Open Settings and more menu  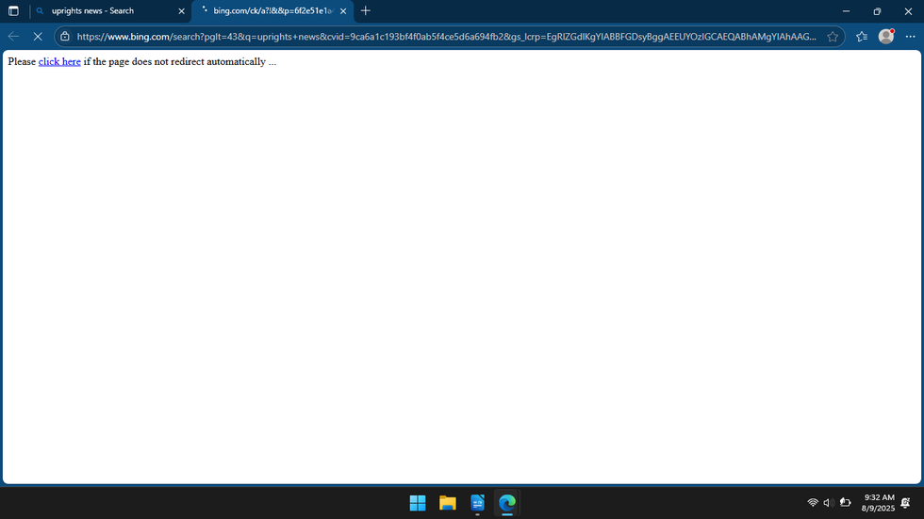point(910,37)
